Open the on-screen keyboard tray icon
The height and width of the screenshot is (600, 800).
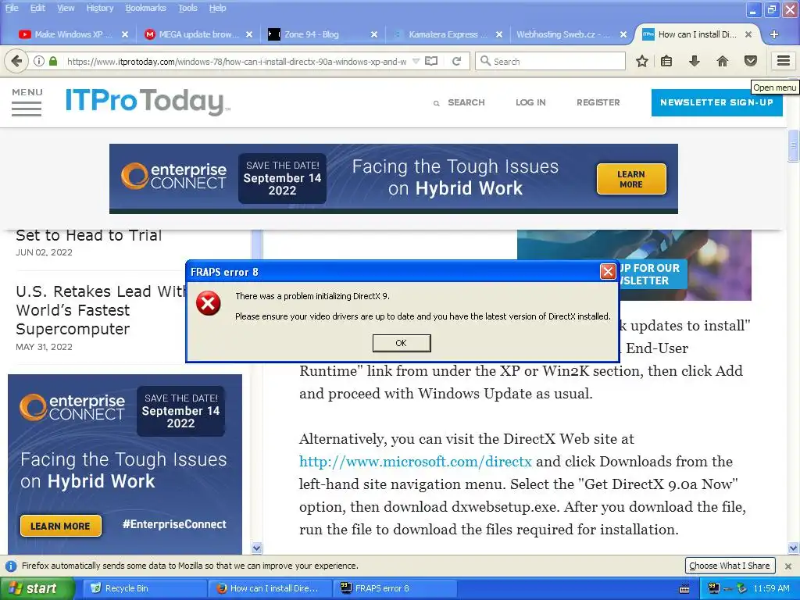(684, 589)
